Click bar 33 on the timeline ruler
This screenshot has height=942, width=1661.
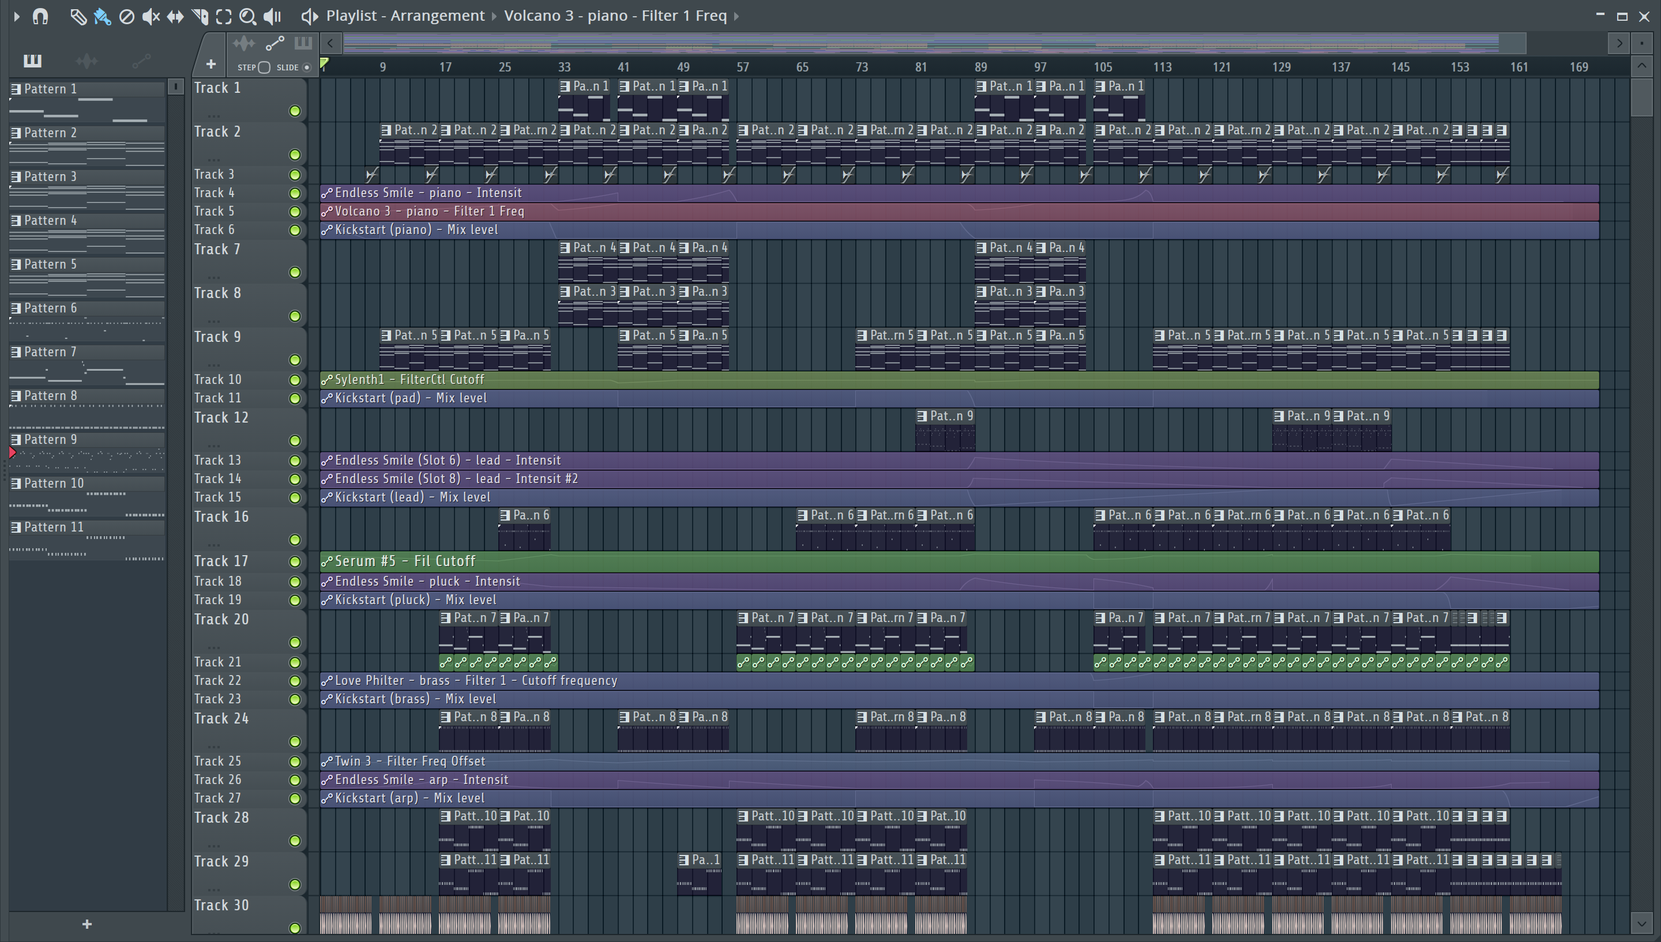[x=565, y=67]
